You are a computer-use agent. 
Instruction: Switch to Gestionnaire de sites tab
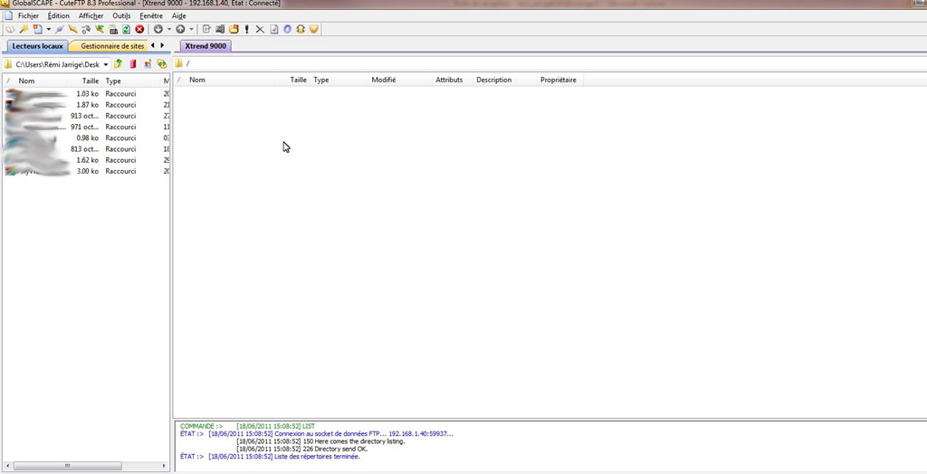pos(112,45)
